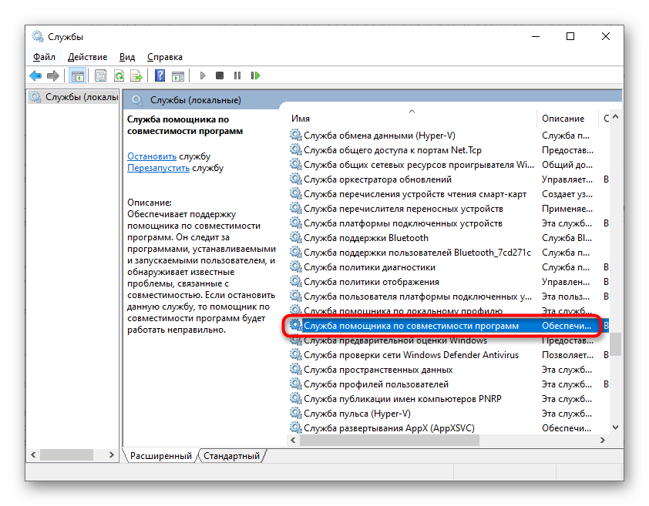Toggle the show/hide console tree button
This screenshot has height=506, width=649.
point(77,75)
